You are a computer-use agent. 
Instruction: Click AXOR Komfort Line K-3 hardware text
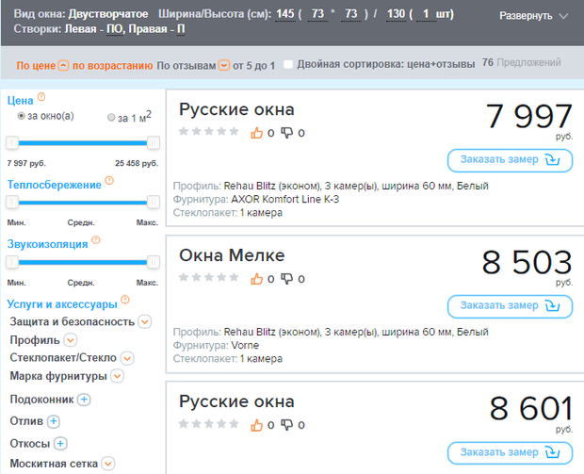tap(284, 200)
